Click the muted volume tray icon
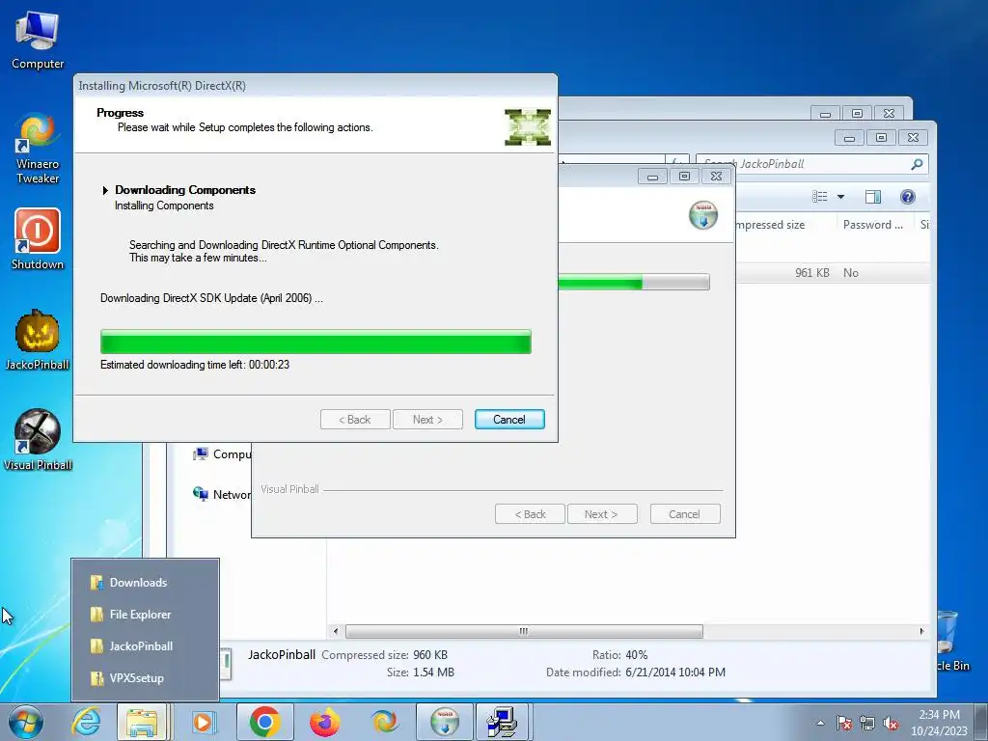988x741 pixels. pos(891,724)
